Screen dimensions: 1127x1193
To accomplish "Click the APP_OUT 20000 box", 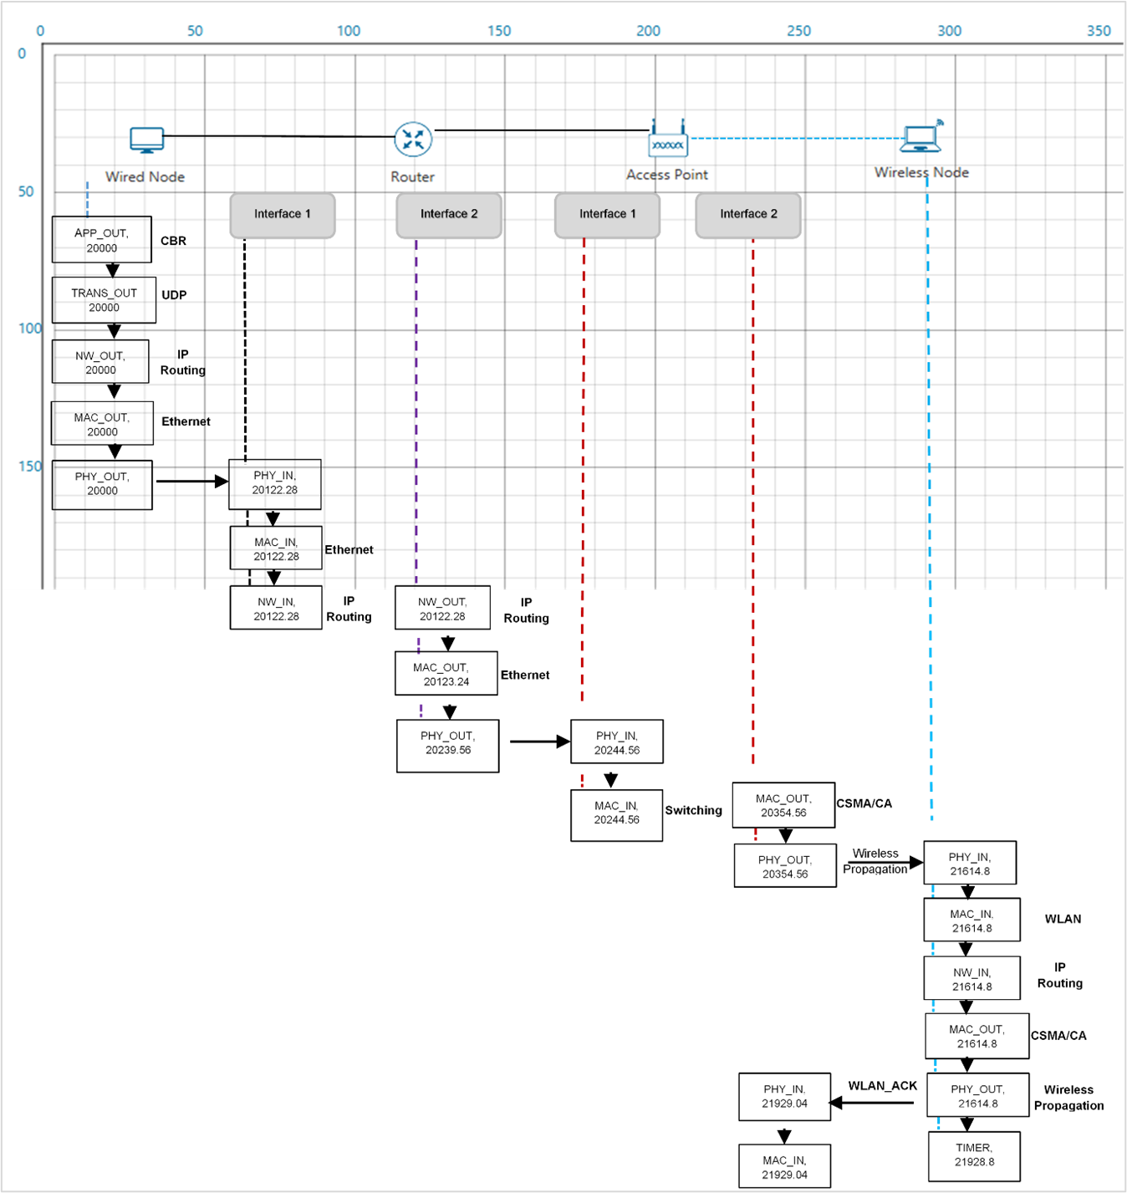I will click(102, 240).
